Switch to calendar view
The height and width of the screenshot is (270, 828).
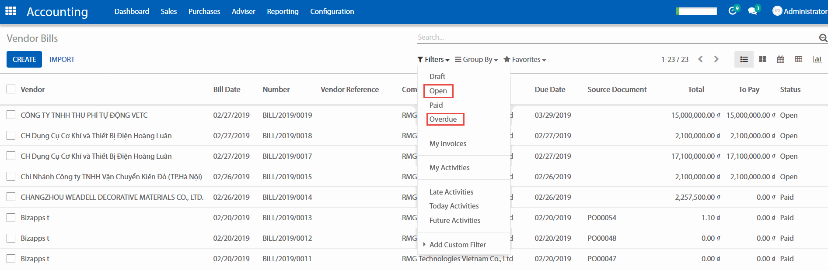click(x=780, y=59)
